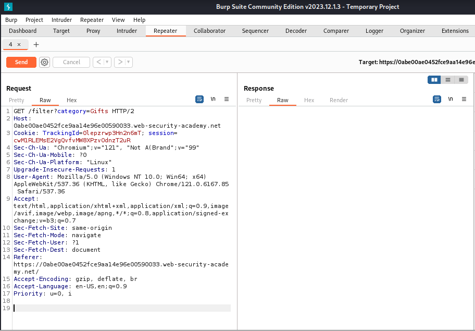Click the Target URL label
475x331 pixels.
[417, 62]
